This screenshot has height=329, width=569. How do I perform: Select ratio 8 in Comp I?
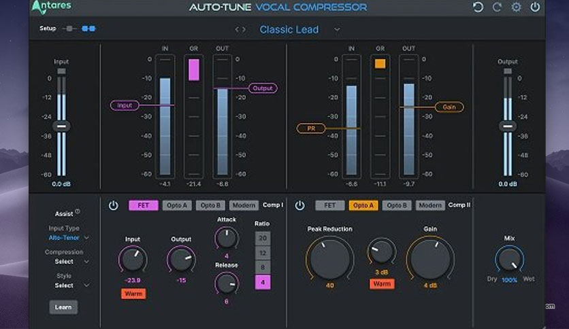263,268
